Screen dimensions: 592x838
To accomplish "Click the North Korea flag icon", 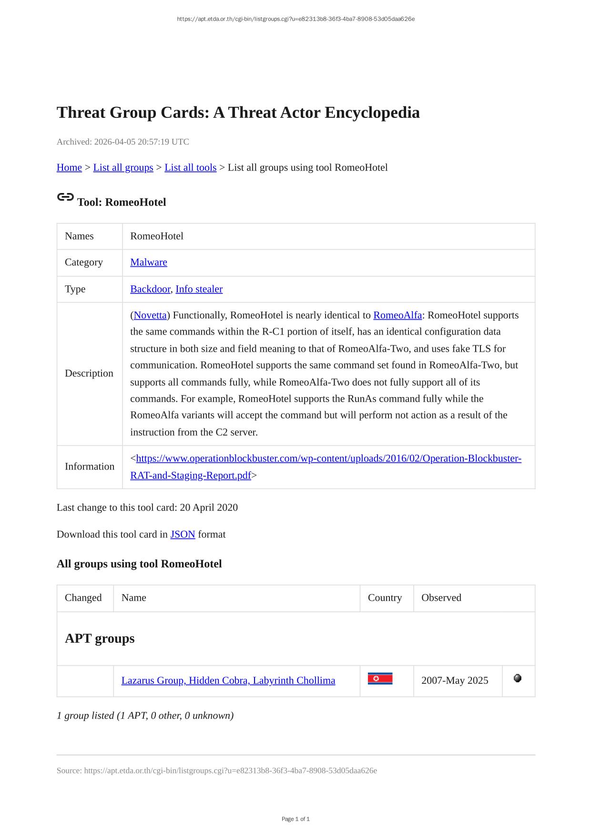I will click(380, 679).
